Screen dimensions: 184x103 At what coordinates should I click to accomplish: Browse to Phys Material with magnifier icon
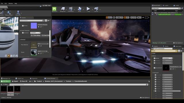click(41, 46)
